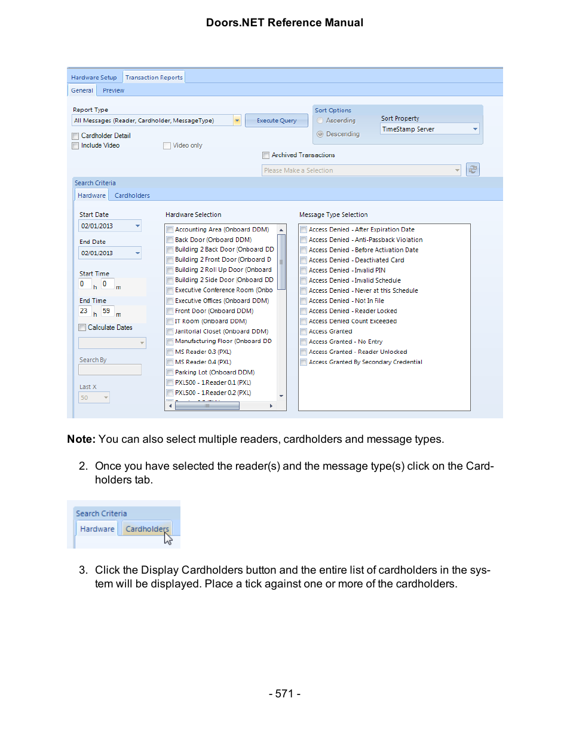Click the Start Time minutes field
570x738 pixels.
pos(108,284)
